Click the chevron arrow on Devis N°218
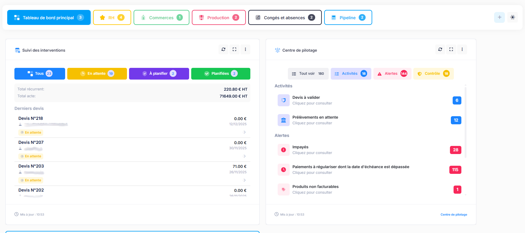The width and height of the screenshot is (525, 233). (244, 132)
